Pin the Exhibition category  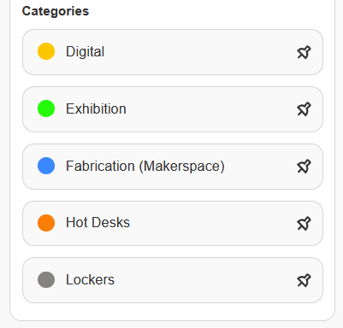click(x=304, y=109)
